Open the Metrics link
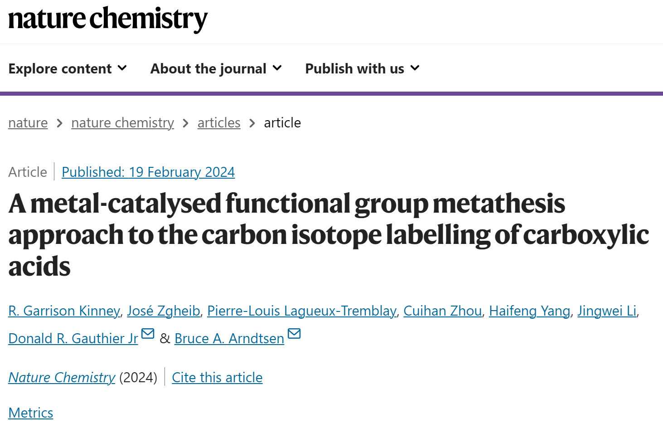 click(31, 413)
